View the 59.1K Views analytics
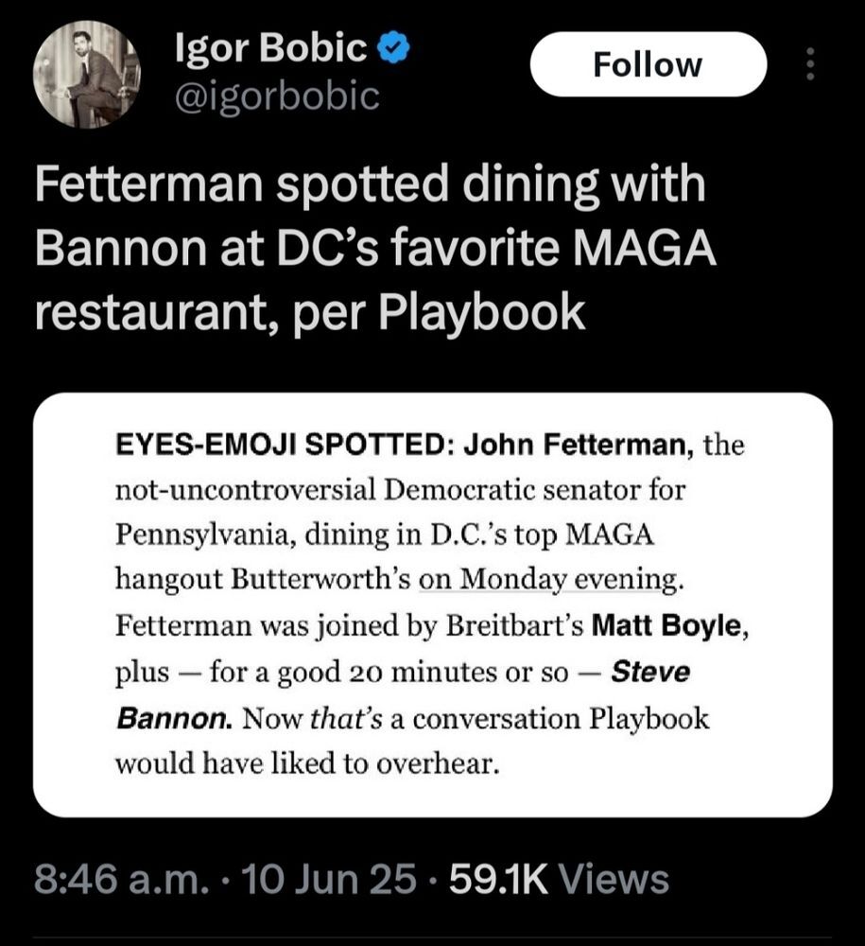The height and width of the screenshot is (946, 865). point(560,880)
